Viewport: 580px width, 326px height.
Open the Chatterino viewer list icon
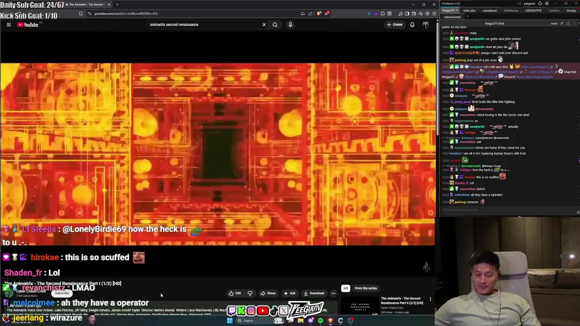568,23
